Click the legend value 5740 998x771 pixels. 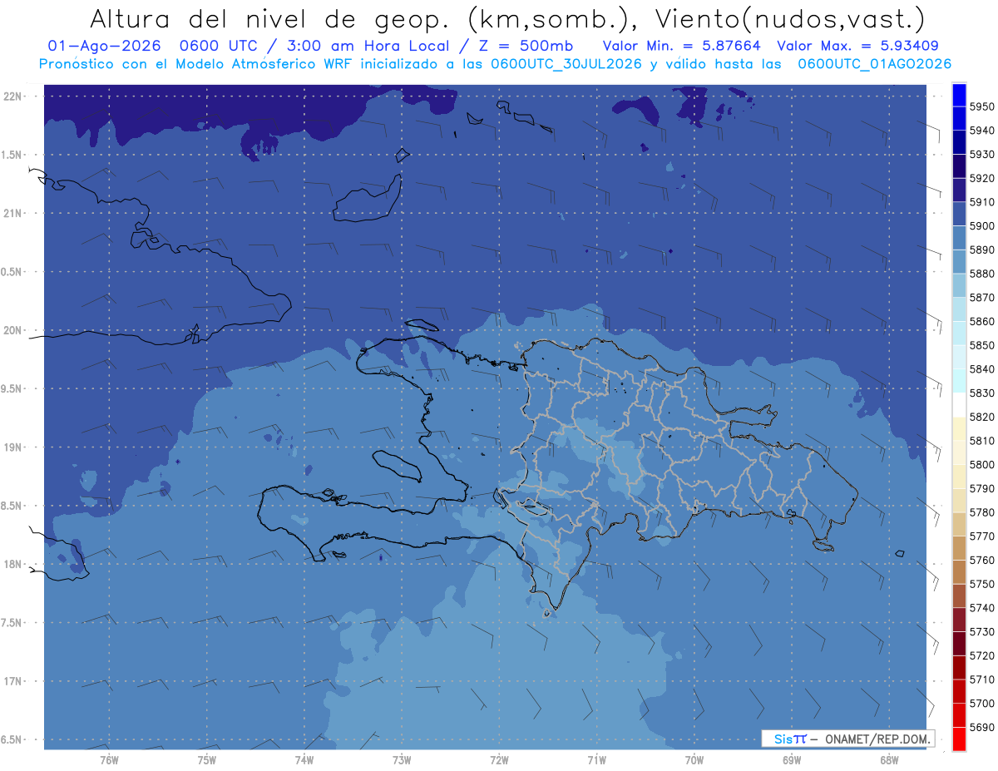(982, 608)
